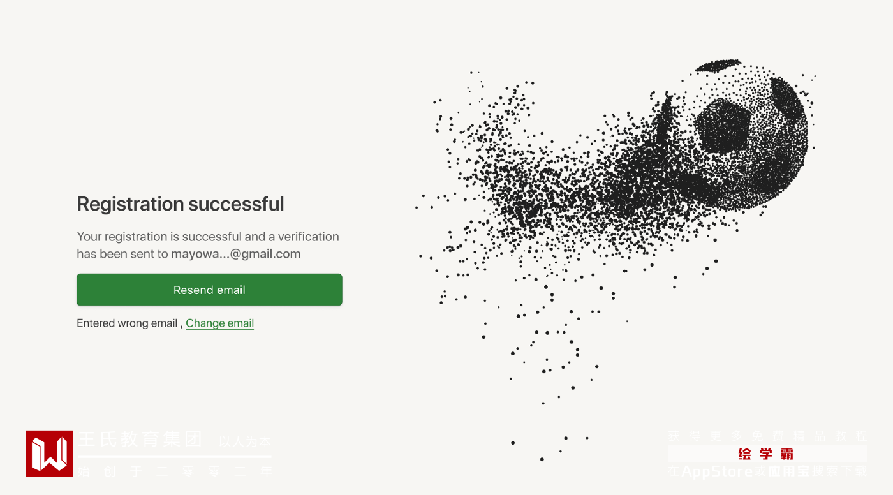Open the Change email link
The height and width of the screenshot is (495, 893).
pyautogui.click(x=219, y=323)
